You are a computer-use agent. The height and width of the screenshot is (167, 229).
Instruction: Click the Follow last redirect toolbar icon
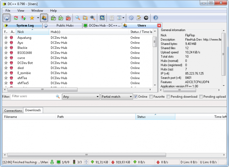(24, 18)
